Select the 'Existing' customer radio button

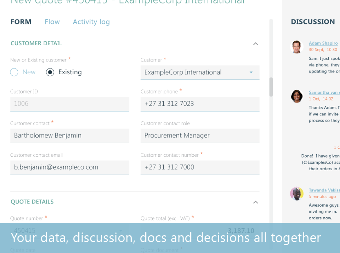[x=50, y=72]
